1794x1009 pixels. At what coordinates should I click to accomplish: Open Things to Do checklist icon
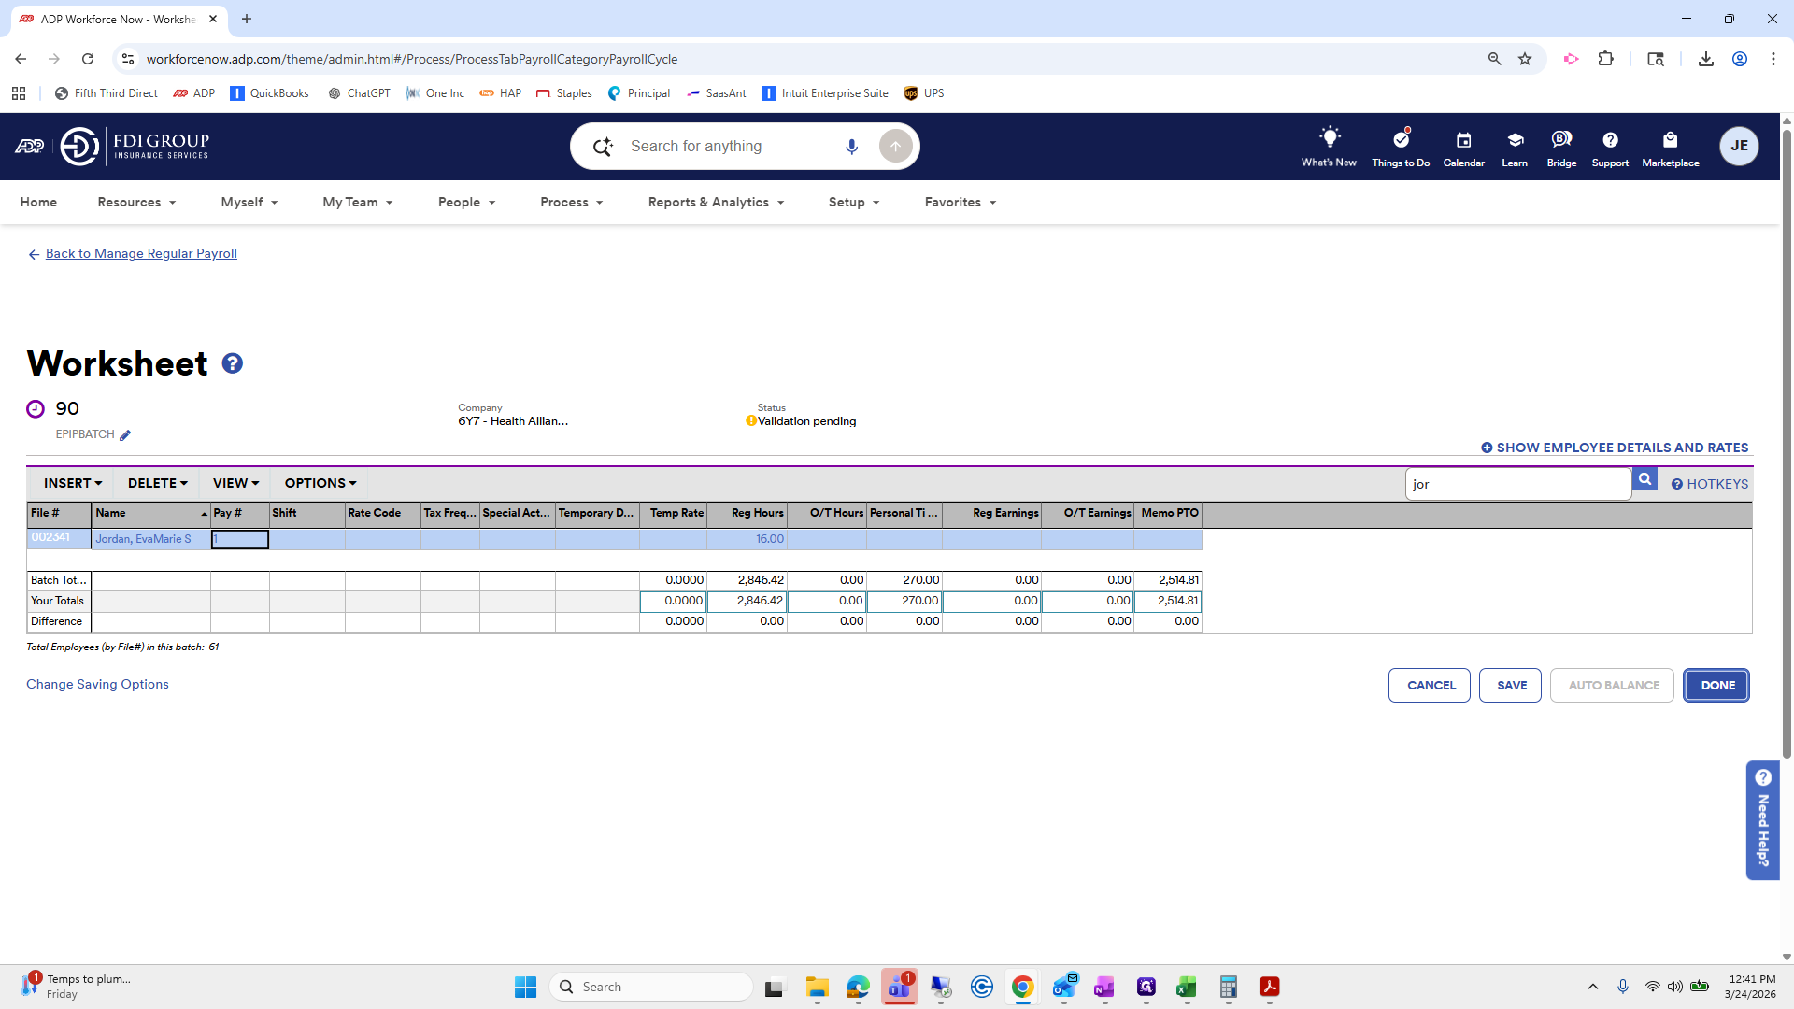point(1401,139)
